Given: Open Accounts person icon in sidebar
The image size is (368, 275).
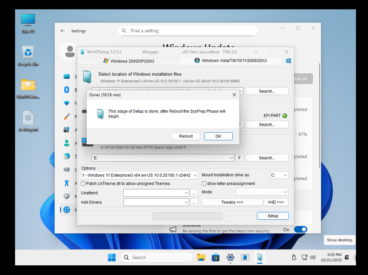Looking at the screenshot, I should [67, 143].
